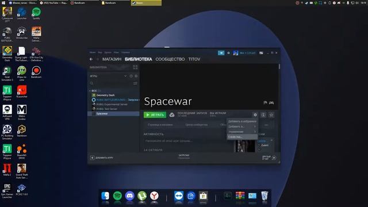Click the star favorite icon for Spacewar
The width and height of the screenshot is (368, 207).
271,115
